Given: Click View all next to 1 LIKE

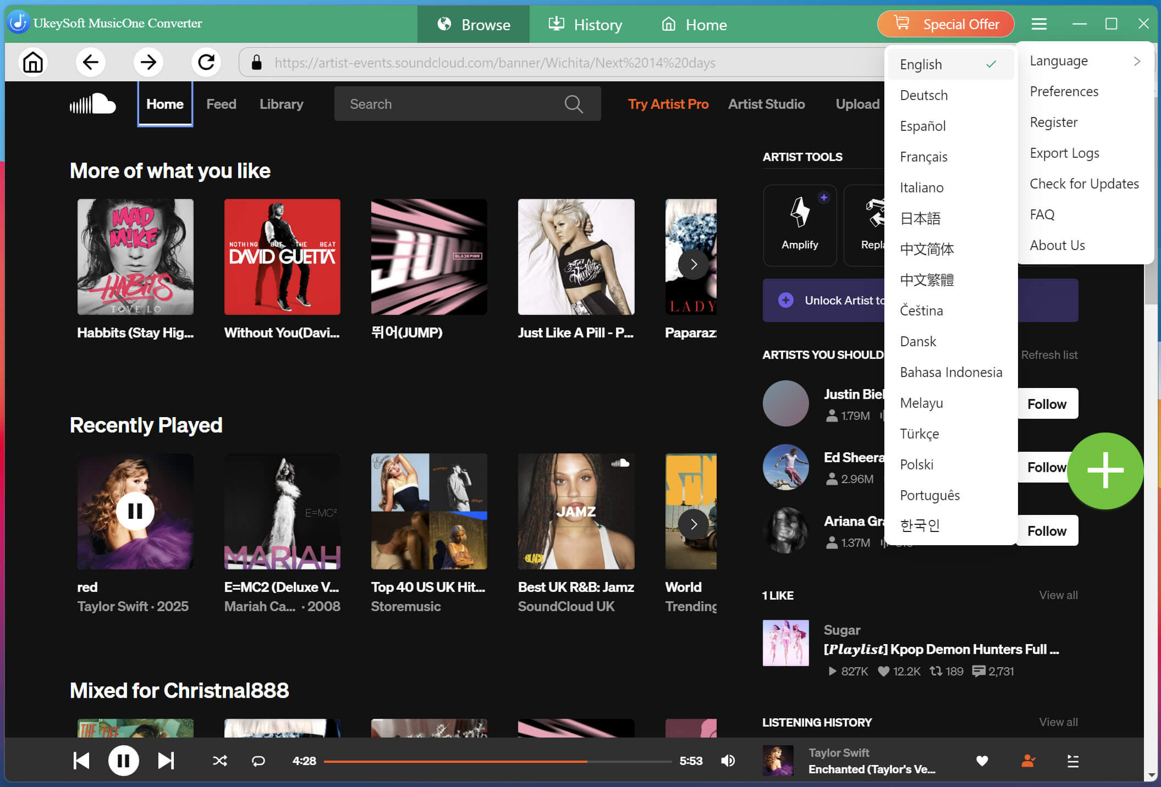Looking at the screenshot, I should pos(1058,595).
